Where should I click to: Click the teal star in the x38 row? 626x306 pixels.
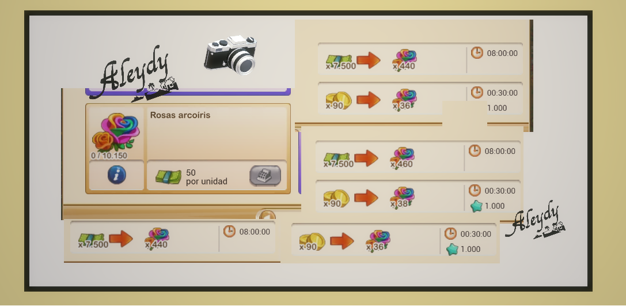coord(476,206)
